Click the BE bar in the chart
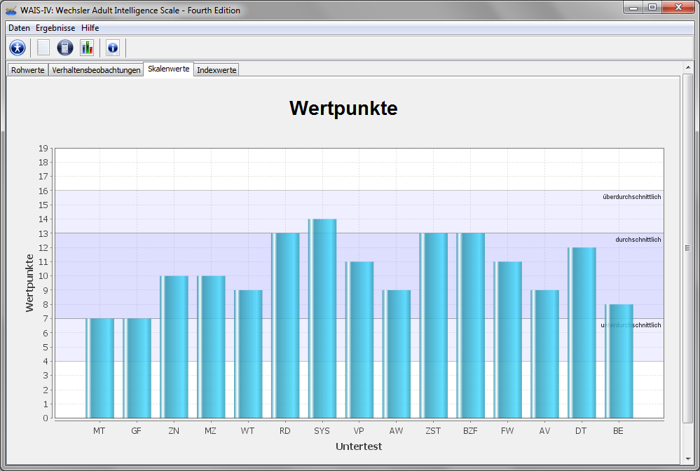The height and width of the screenshot is (471, 700). pos(619,361)
